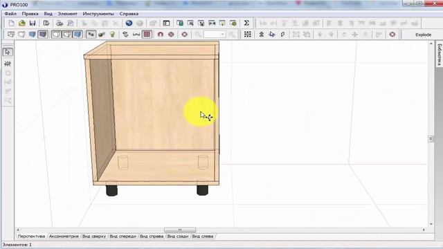The width and height of the screenshot is (443, 249).
Task: Open the Элемент menu
Action: click(67, 14)
